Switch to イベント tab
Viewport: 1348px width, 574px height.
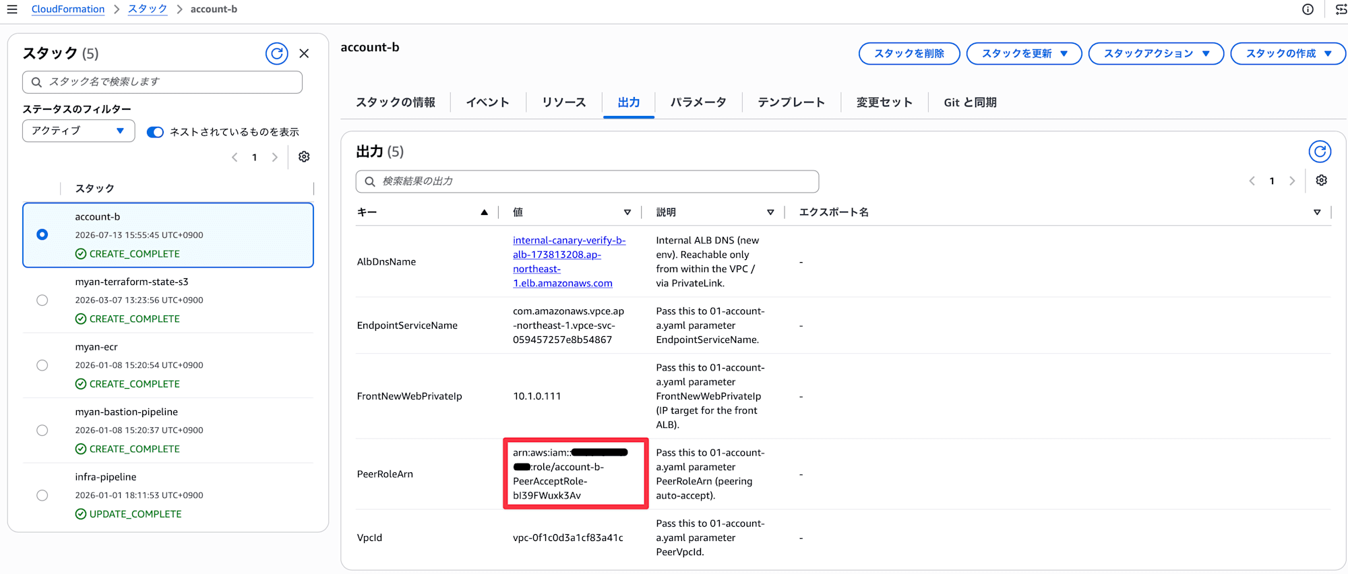[488, 102]
